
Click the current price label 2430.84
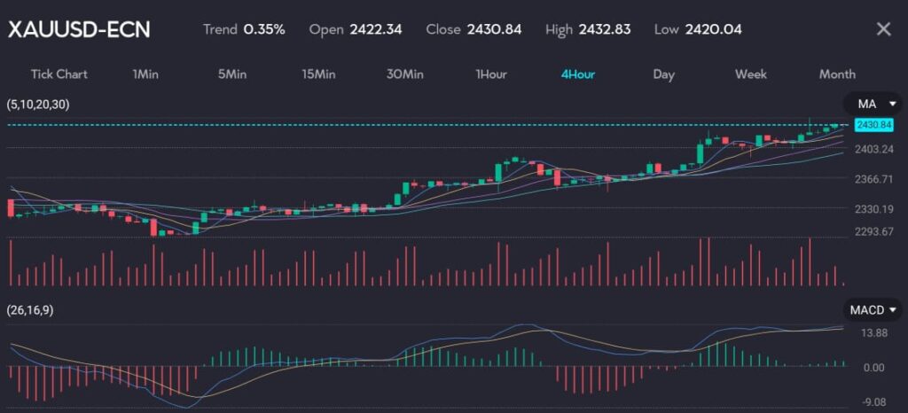(x=871, y=125)
